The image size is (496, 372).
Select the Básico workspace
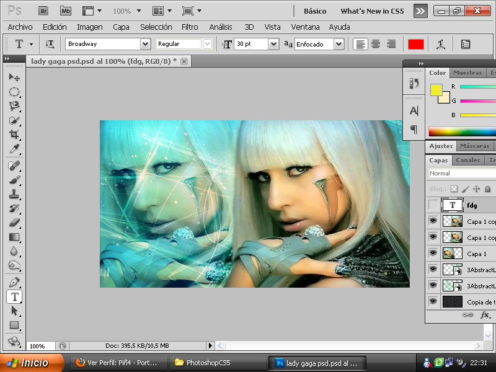pos(315,11)
